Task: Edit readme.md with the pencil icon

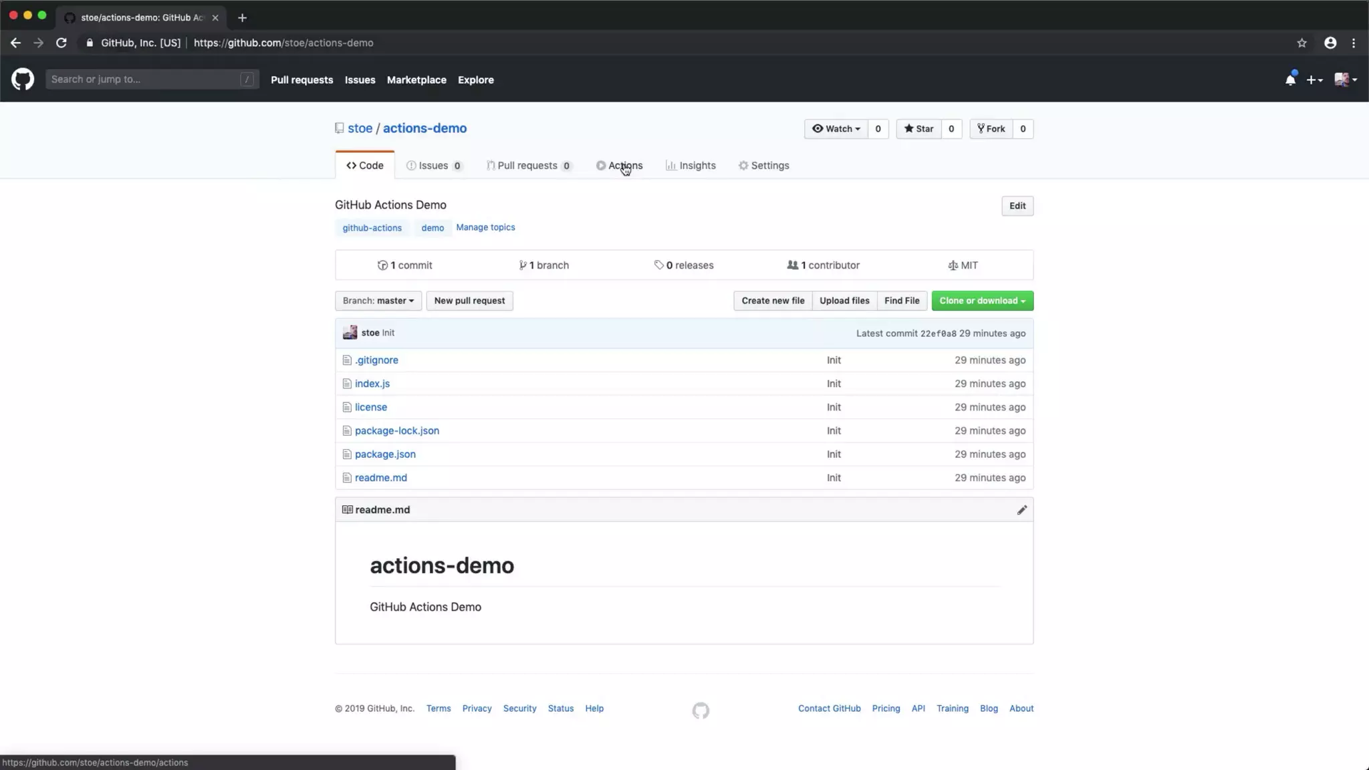Action: pyautogui.click(x=1021, y=510)
